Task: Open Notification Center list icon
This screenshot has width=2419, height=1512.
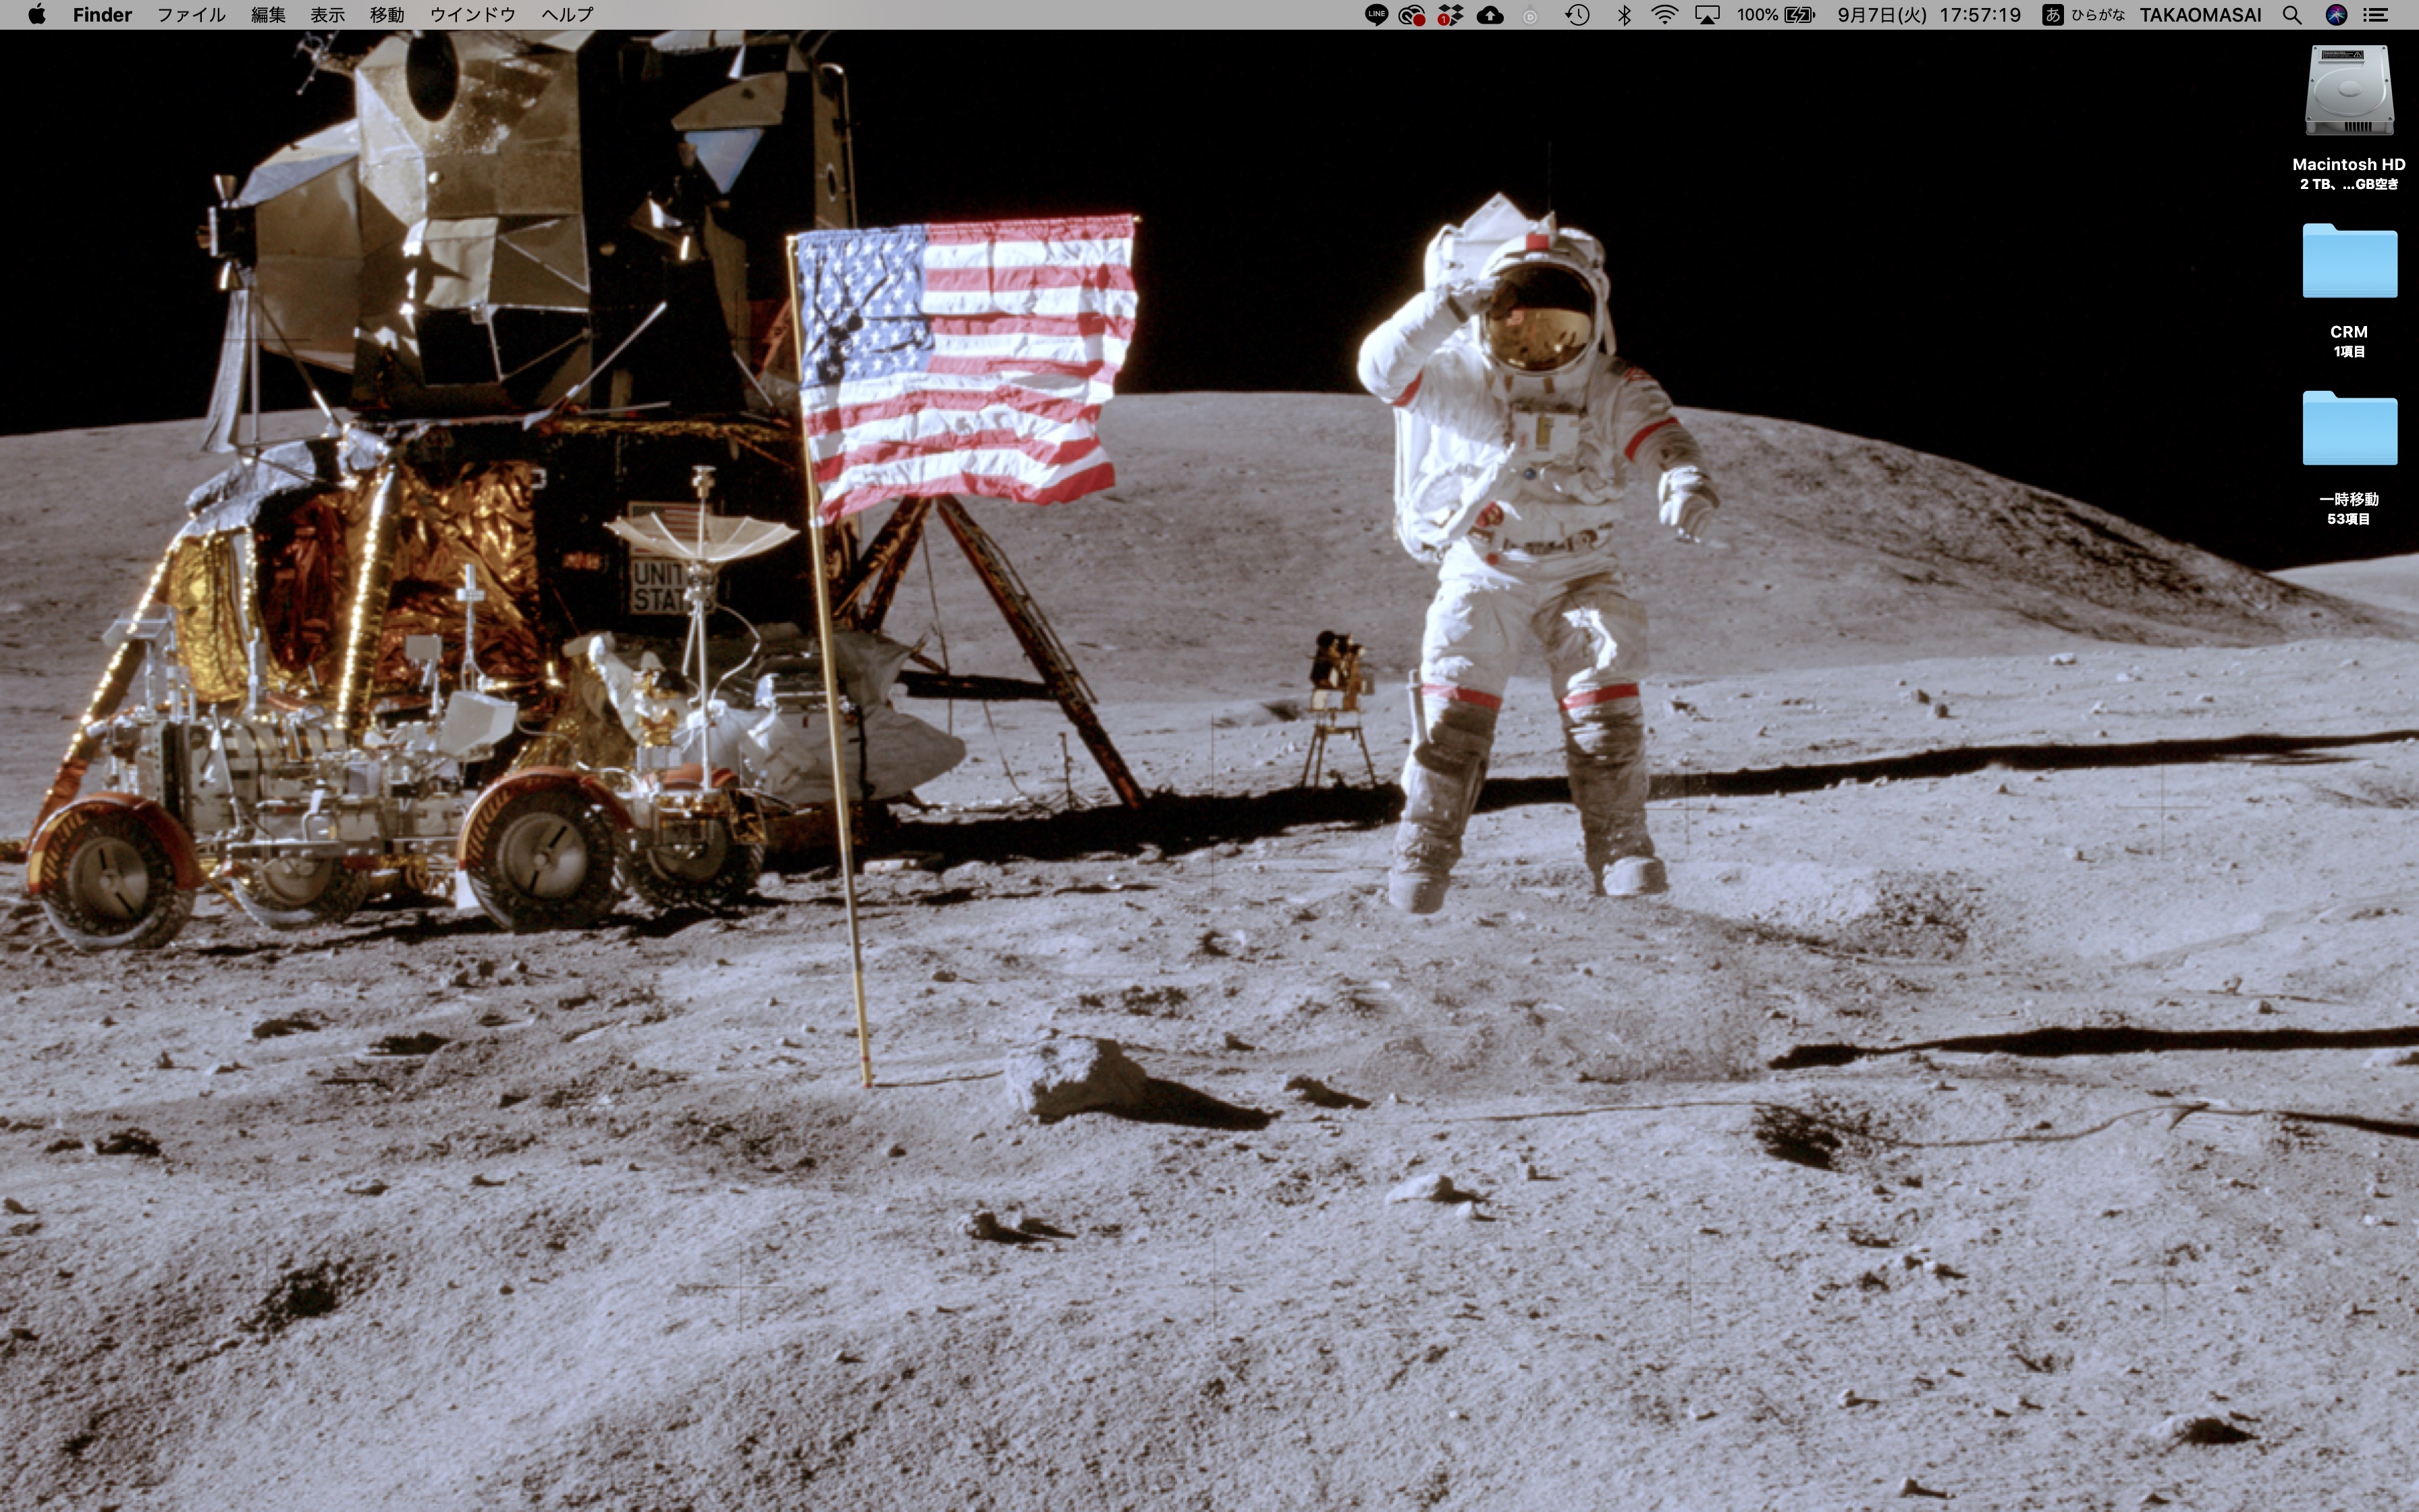Action: pyautogui.click(x=2376, y=14)
